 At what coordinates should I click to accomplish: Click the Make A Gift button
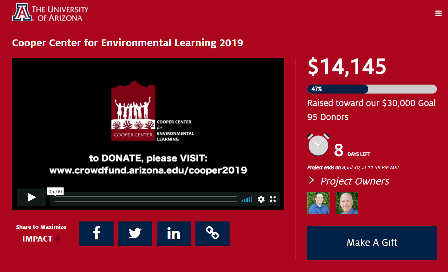(x=372, y=243)
